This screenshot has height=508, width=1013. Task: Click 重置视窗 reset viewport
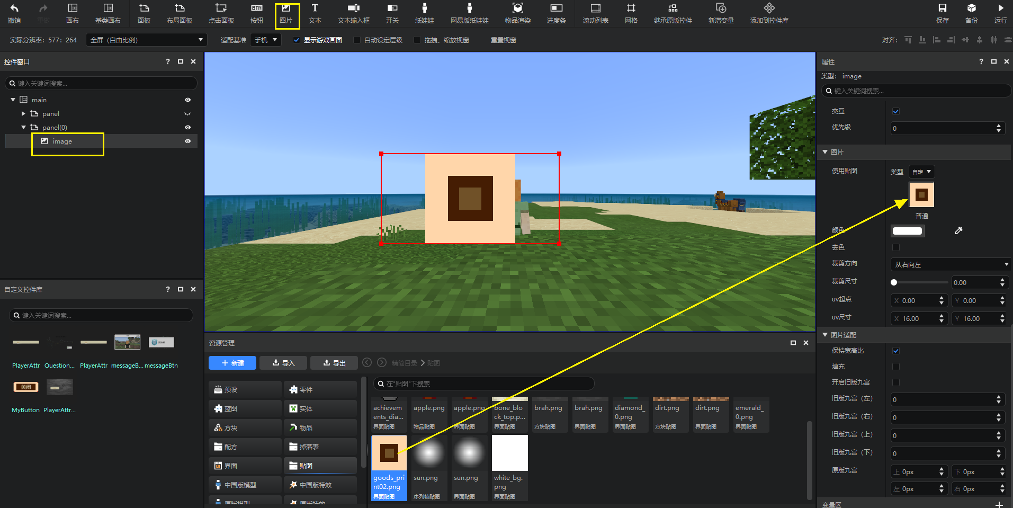(x=504, y=40)
